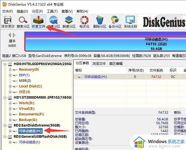Switch to the 扇区编辑 tab
The image size is (186, 150).
tap(116, 63)
